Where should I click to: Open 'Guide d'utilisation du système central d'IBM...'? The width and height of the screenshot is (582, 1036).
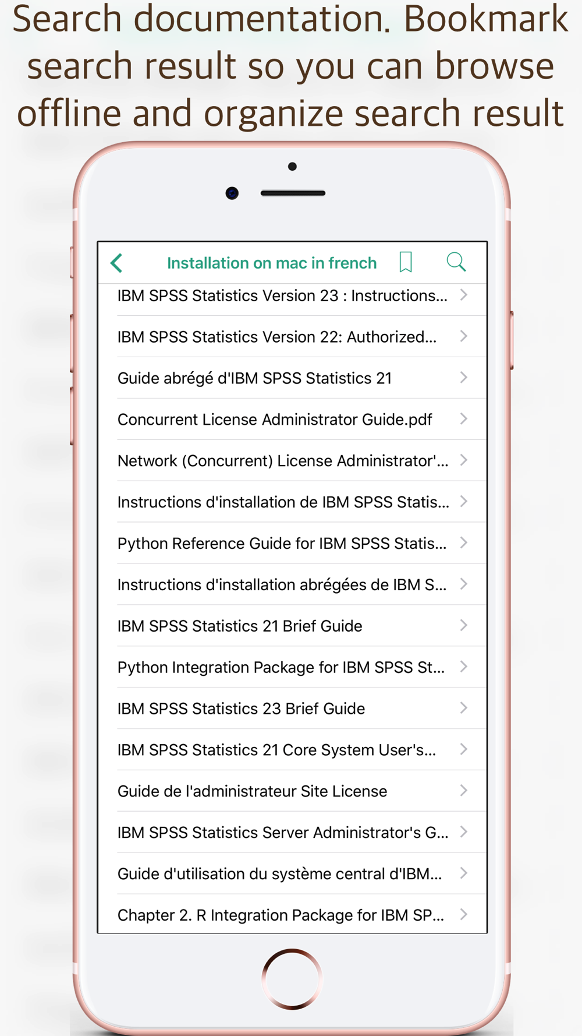point(293,875)
